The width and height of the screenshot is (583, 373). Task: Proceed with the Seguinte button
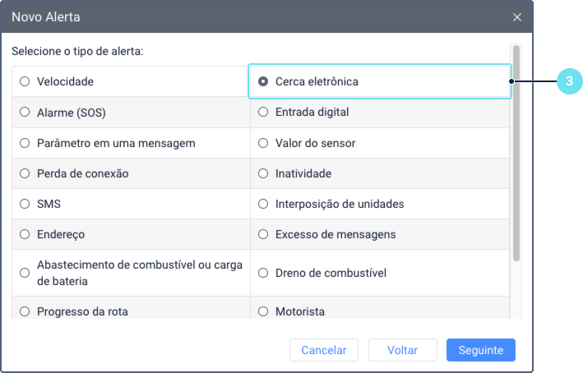tap(480, 350)
